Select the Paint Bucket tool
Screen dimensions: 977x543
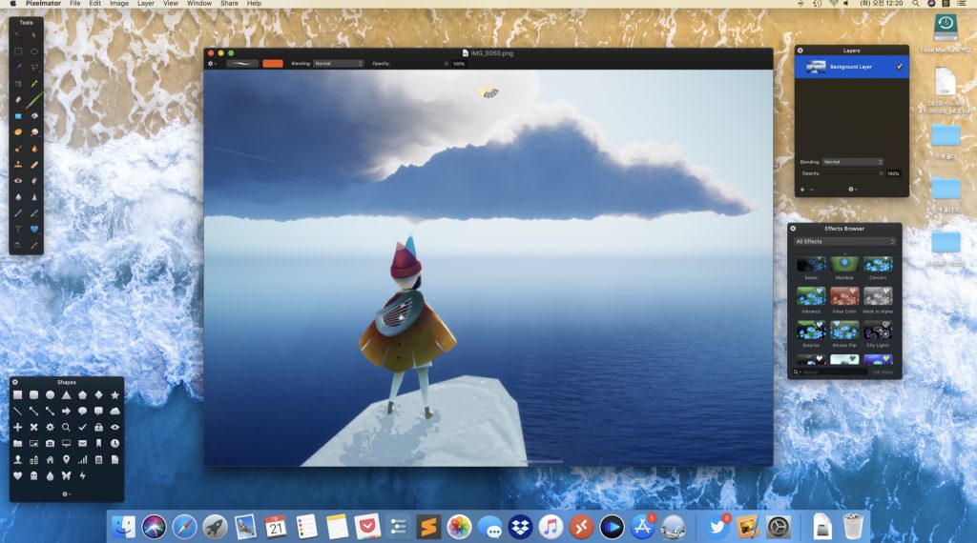(x=34, y=115)
